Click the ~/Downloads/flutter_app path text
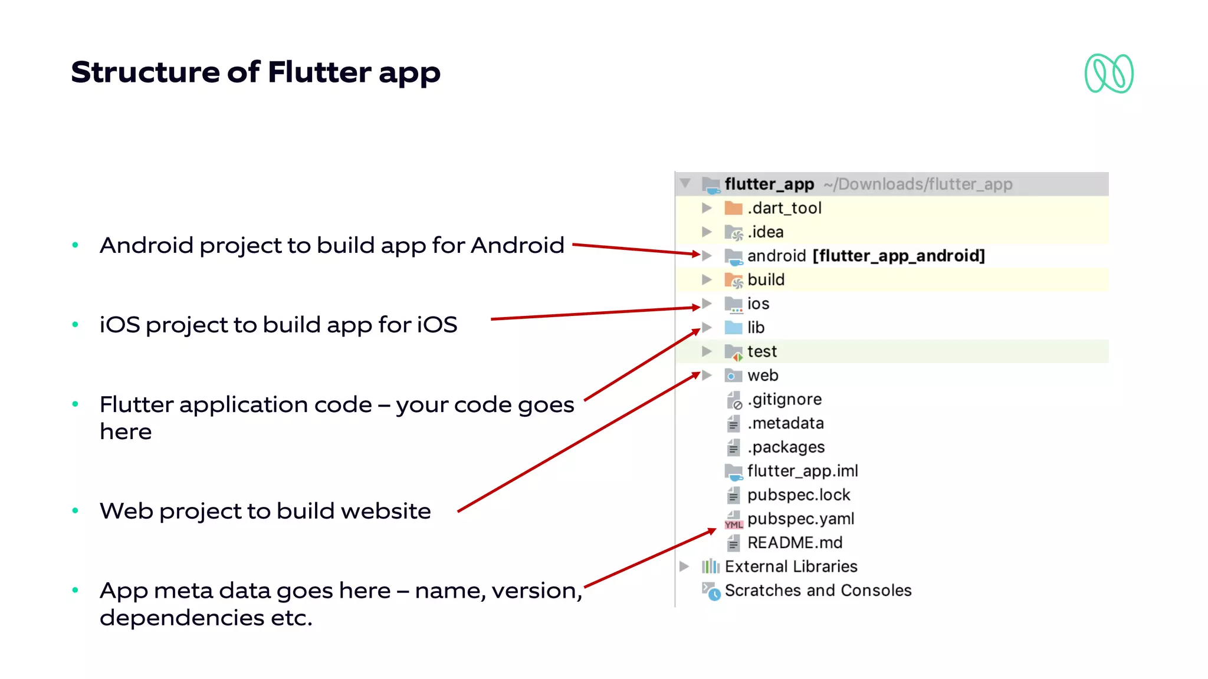This screenshot has width=1208, height=679. (x=918, y=184)
